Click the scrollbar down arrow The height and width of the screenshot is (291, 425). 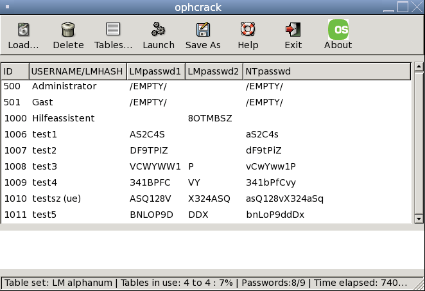tap(419, 218)
